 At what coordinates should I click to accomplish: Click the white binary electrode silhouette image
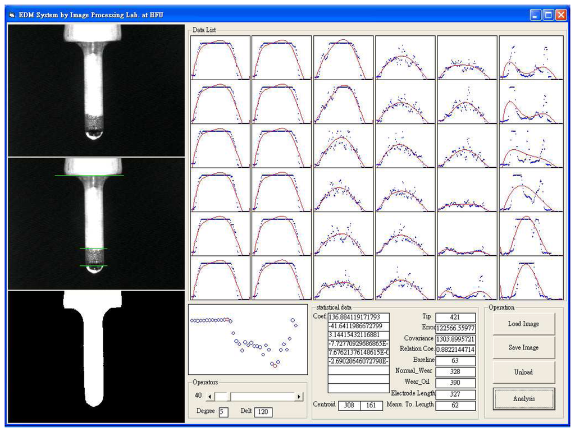(x=96, y=356)
